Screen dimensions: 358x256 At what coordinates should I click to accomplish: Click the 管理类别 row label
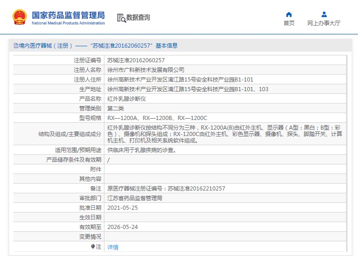click(90, 108)
